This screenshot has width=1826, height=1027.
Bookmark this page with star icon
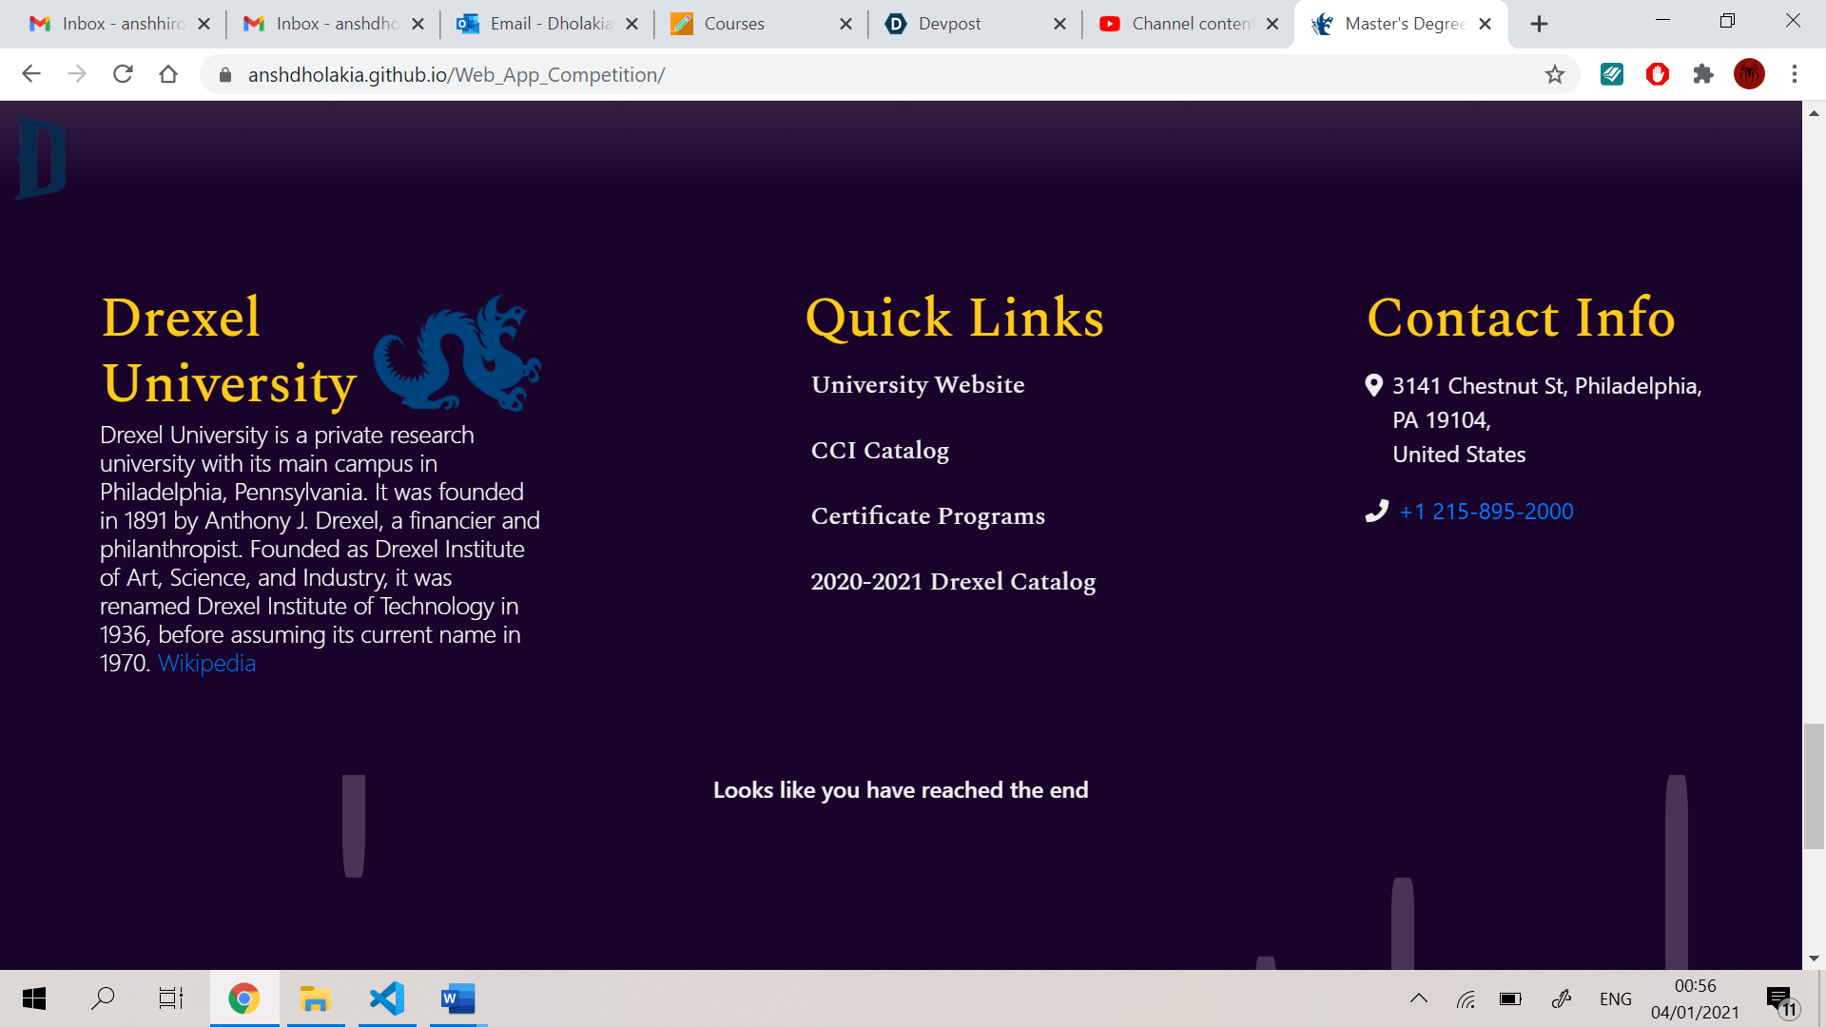[1554, 74]
